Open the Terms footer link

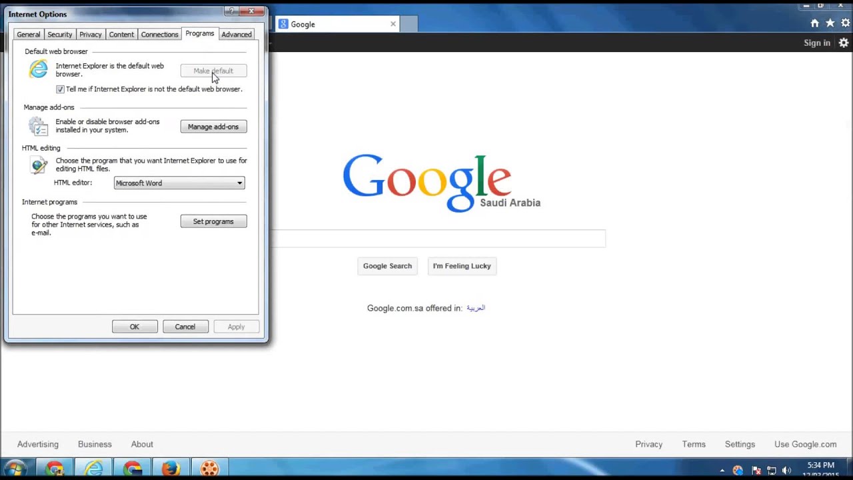[x=694, y=444]
